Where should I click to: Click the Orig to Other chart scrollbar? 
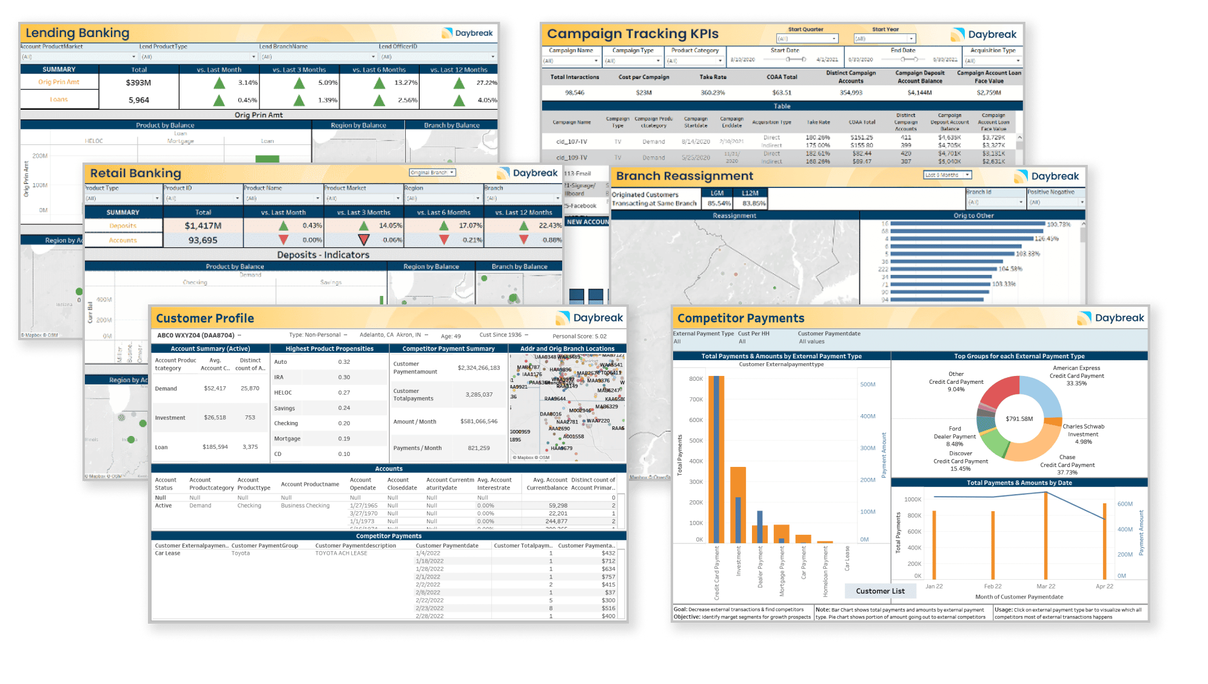pyautogui.click(x=1083, y=233)
